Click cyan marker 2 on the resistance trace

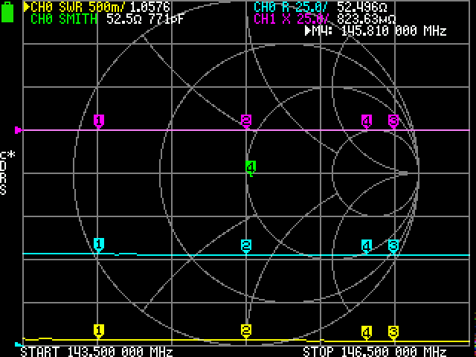click(246, 244)
